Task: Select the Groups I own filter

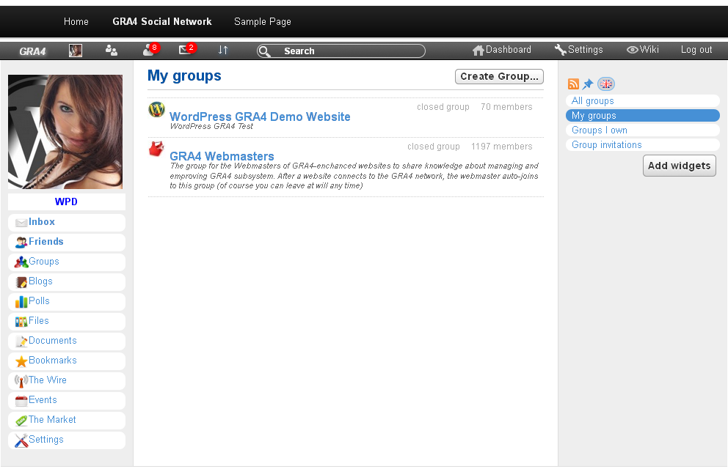Action: tap(643, 130)
